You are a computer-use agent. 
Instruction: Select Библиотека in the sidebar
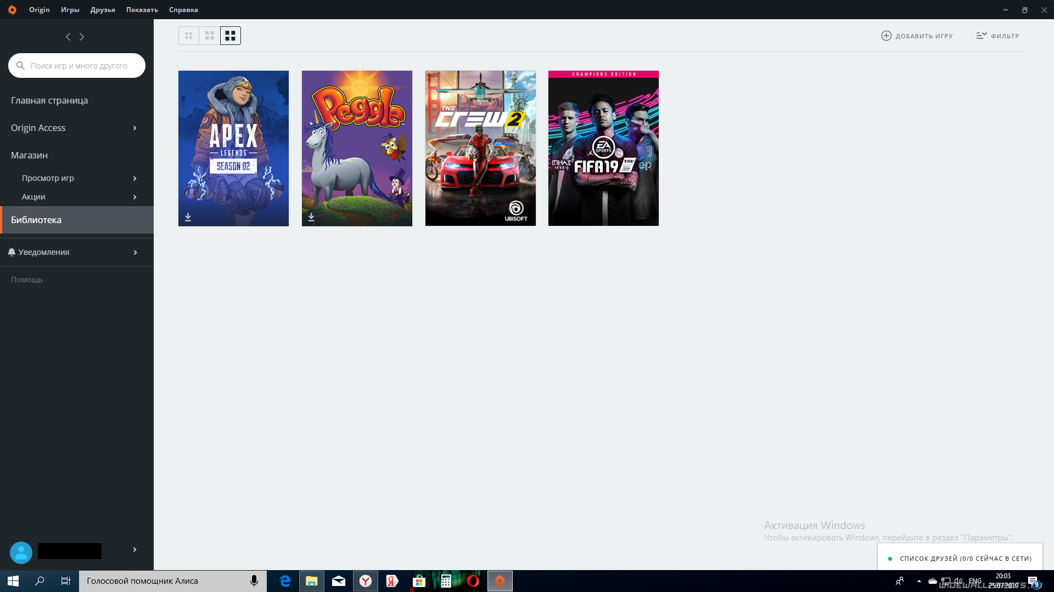(x=77, y=220)
